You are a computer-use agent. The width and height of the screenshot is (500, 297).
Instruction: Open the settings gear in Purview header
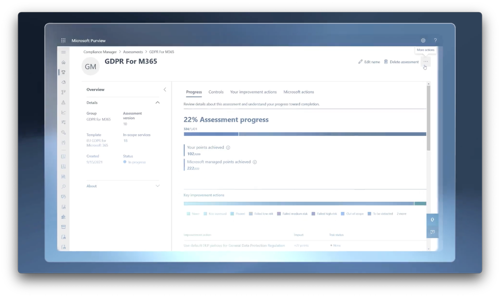423,40
